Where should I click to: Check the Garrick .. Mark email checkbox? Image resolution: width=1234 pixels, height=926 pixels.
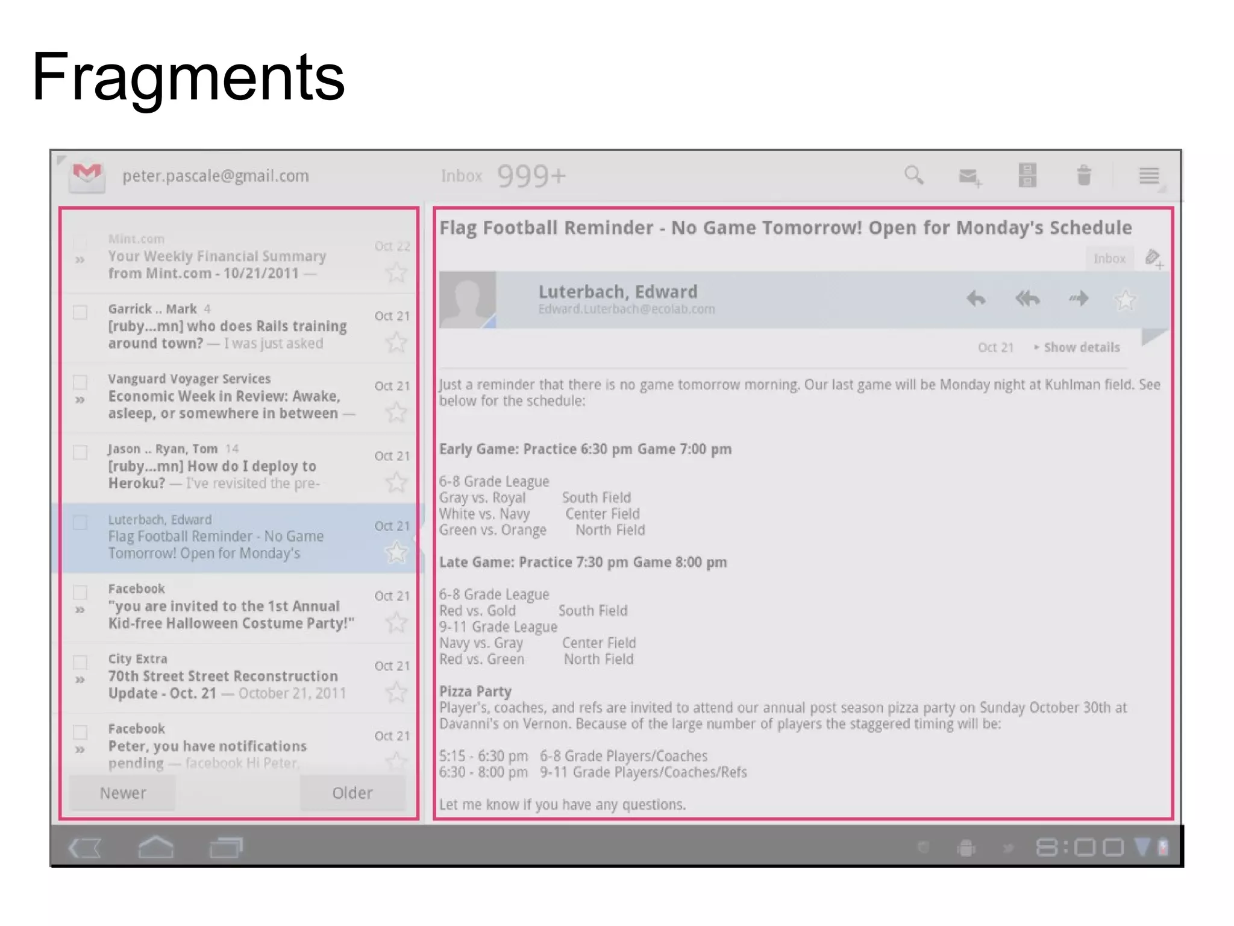tap(80, 312)
